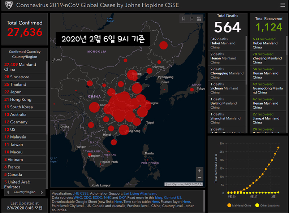
Task: Open the Contact US link
Action: click(x=173, y=197)
